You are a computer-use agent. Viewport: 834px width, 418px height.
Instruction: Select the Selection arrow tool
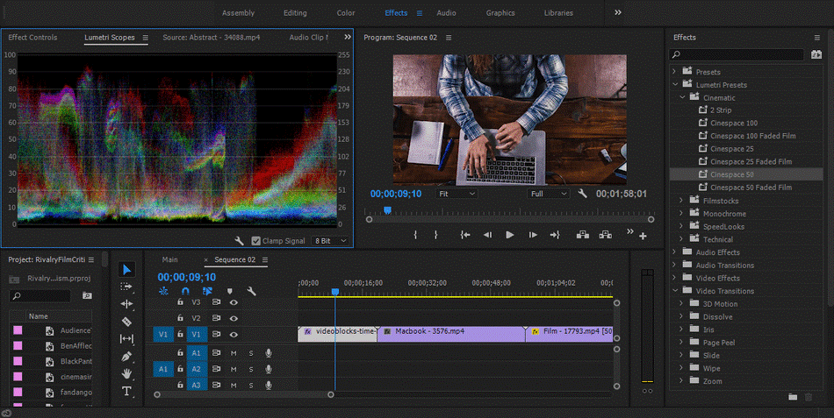(126, 269)
